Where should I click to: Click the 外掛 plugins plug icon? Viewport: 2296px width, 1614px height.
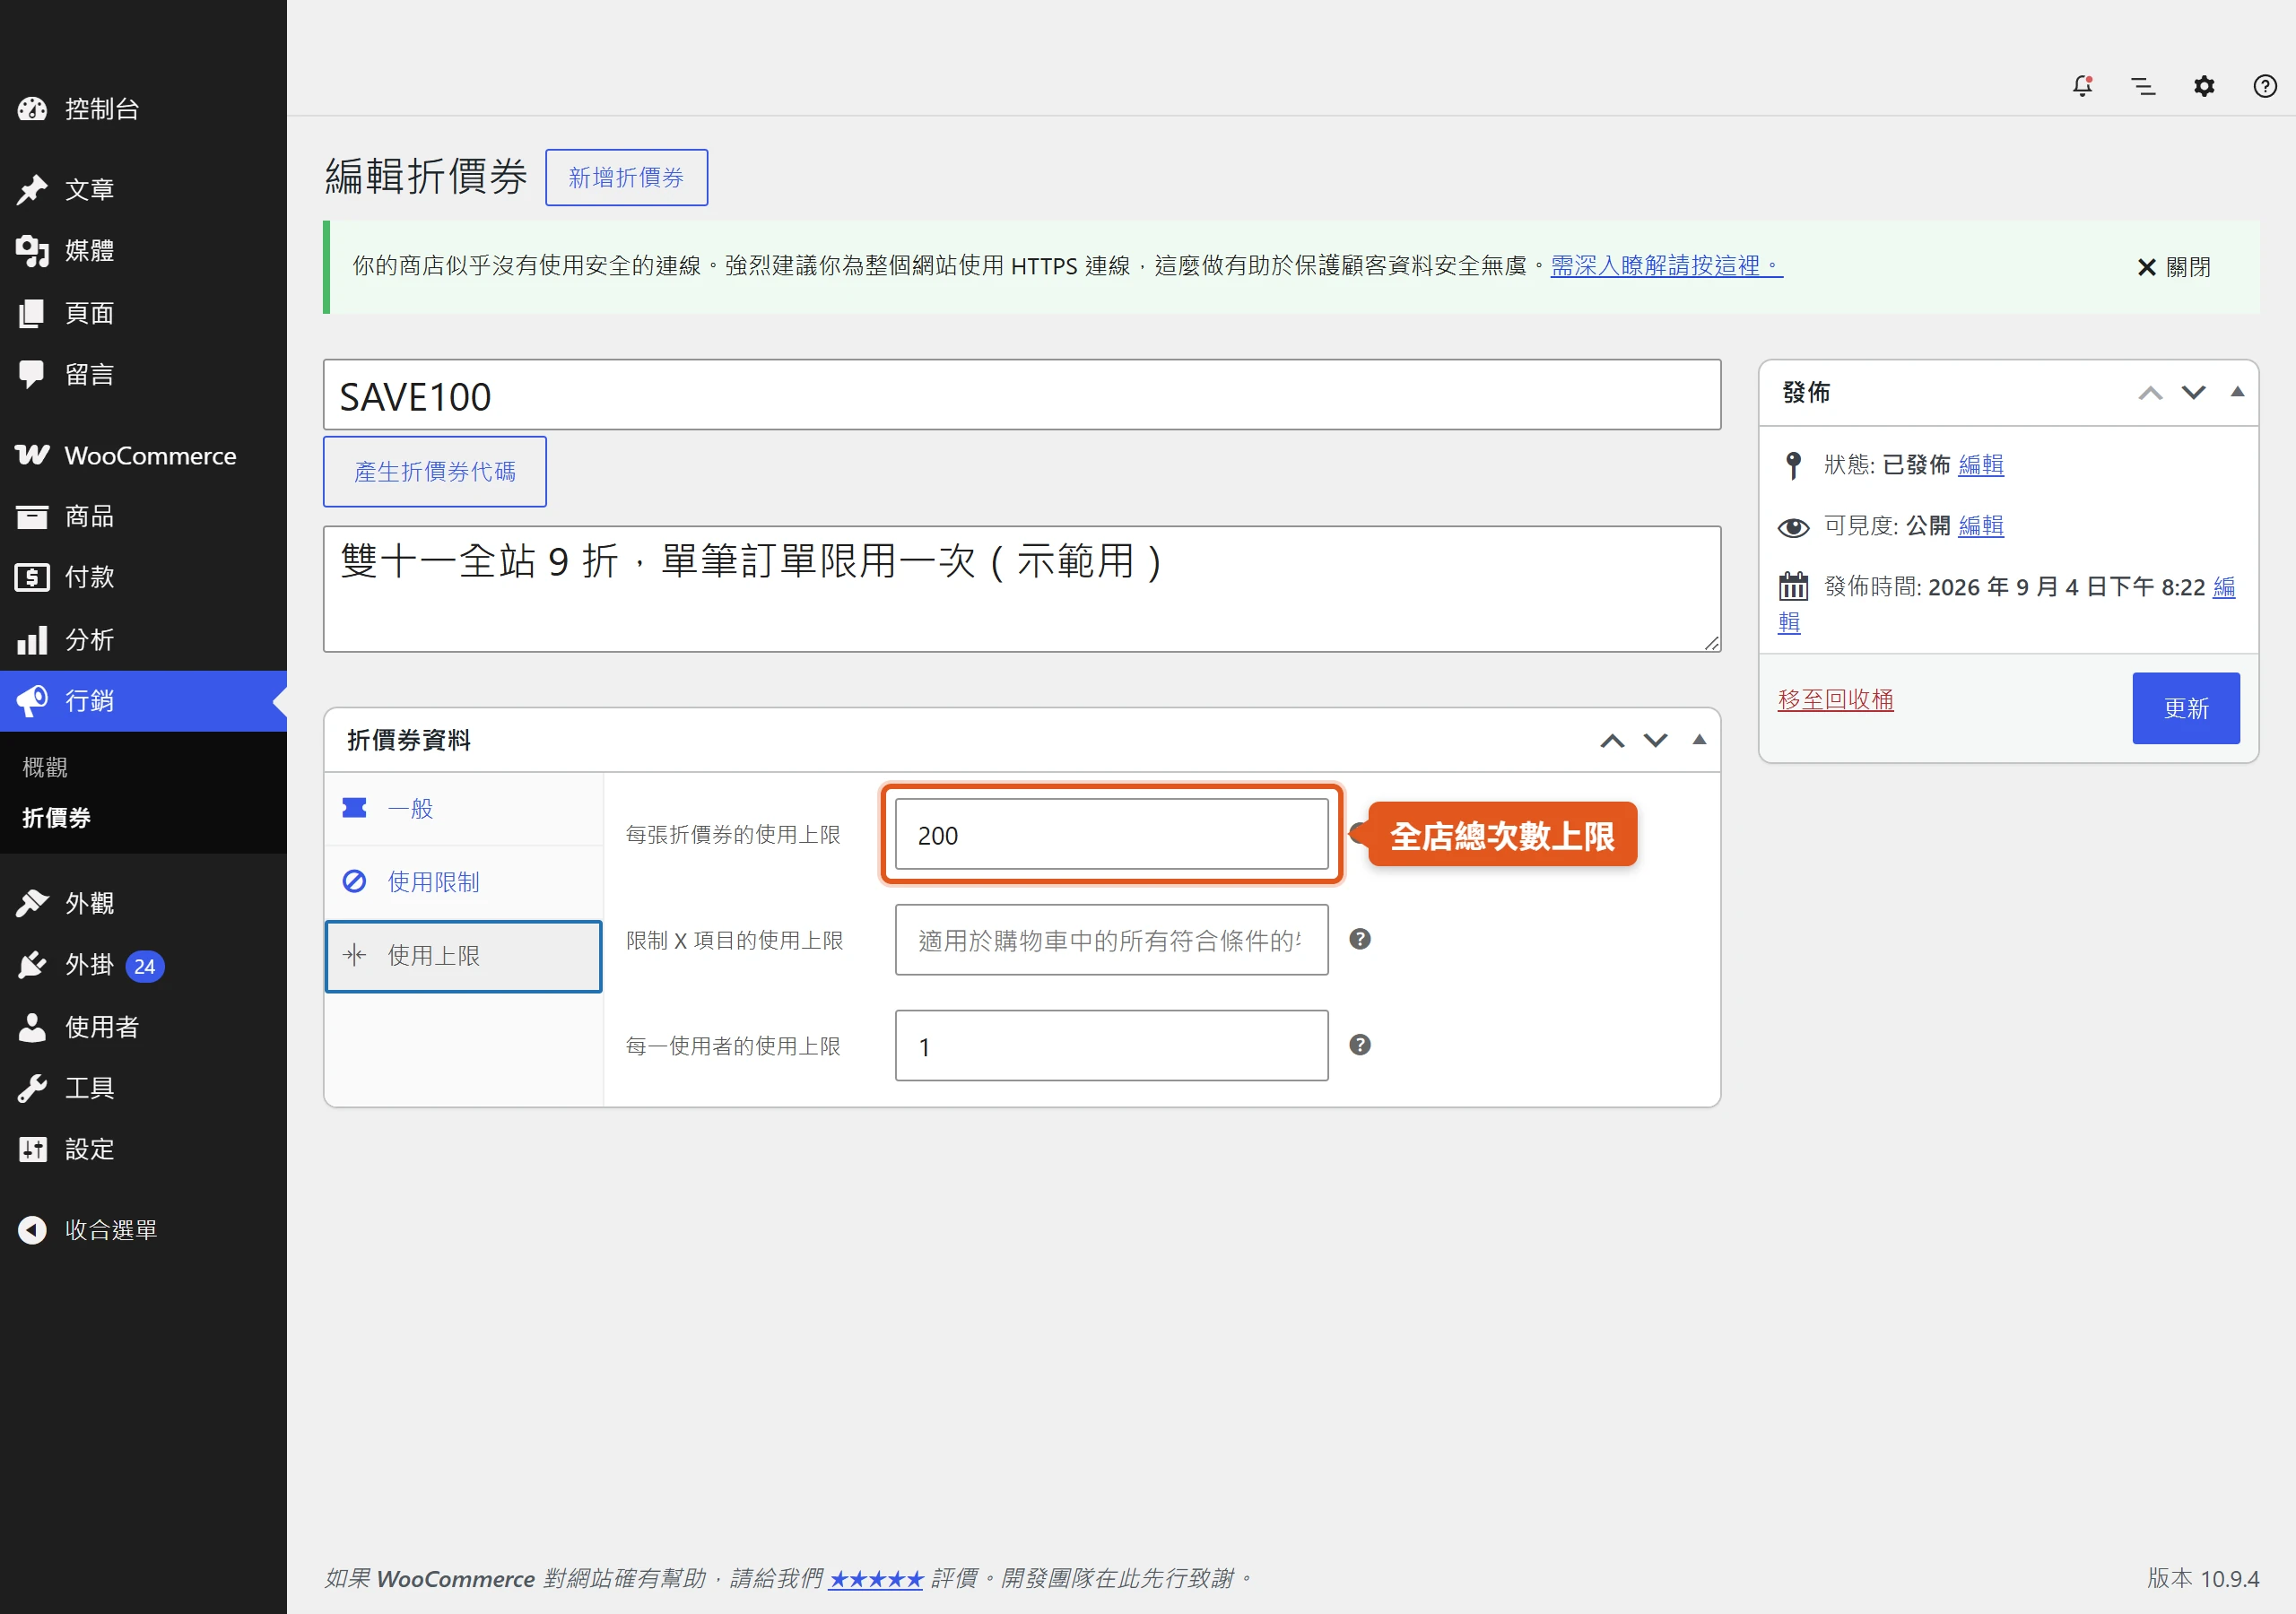point(32,965)
